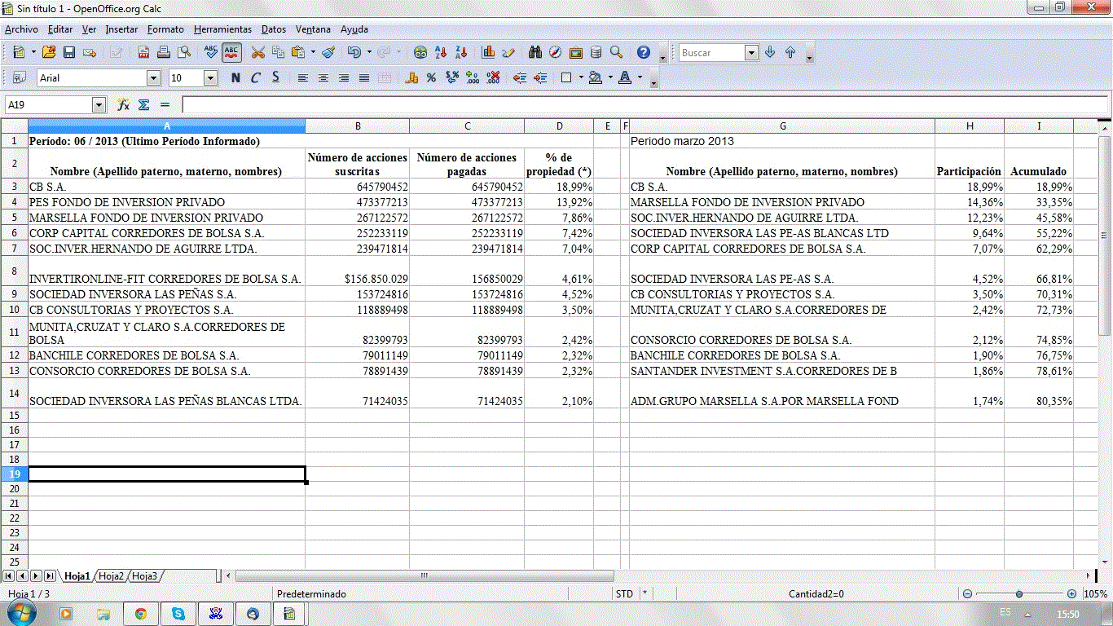Screen dimensions: 1113x626
Task: Justify text alignment
Action: [364, 78]
